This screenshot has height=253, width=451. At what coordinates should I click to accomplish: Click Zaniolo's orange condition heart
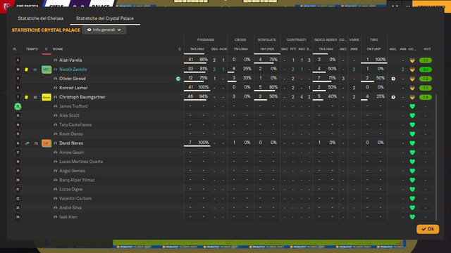click(x=412, y=70)
